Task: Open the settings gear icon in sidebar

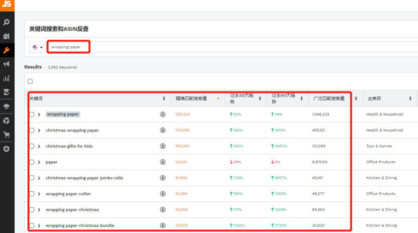Action: (x=7, y=149)
